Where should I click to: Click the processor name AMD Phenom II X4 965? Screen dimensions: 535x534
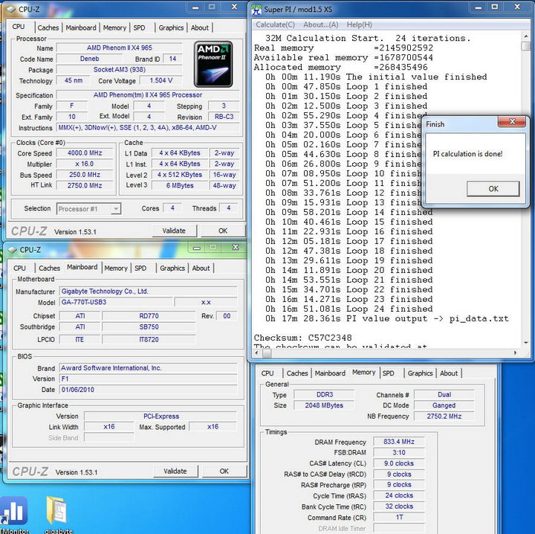(120, 48)
